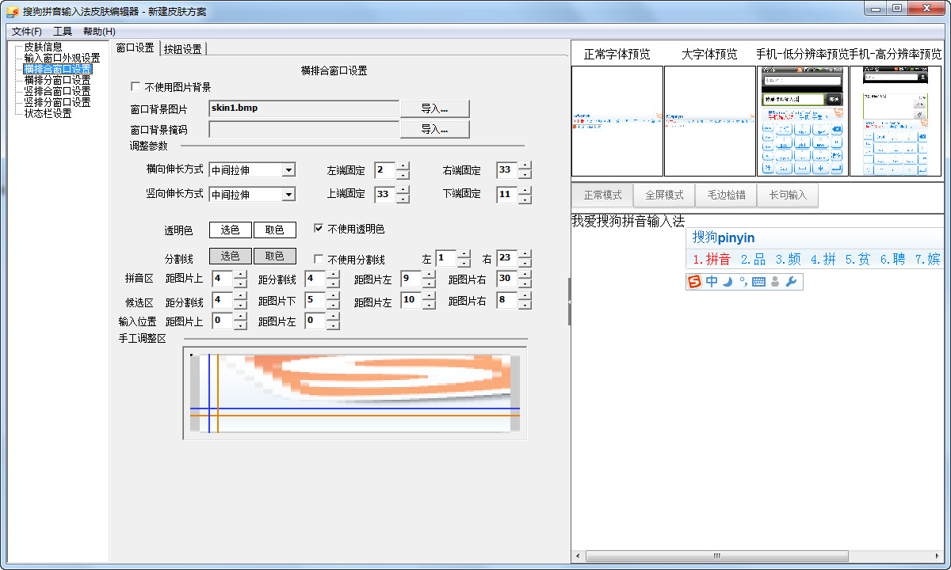
Task: Decrease 拼音区 距图片右 value with down arrow
Action: (525, 283)
